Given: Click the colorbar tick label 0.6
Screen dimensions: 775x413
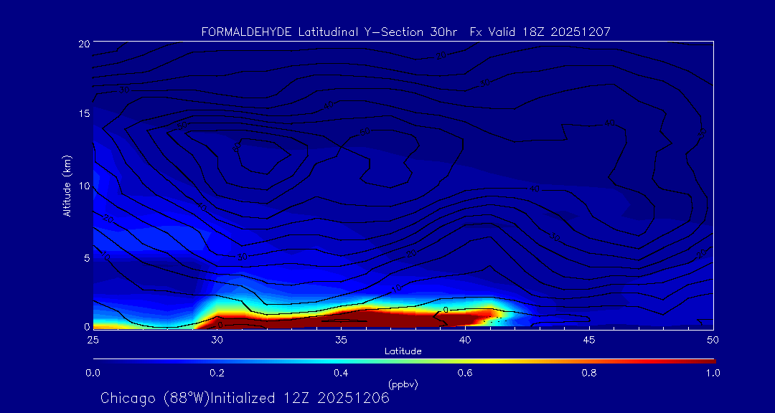Looking at the screenshot, I should [465, 373].
